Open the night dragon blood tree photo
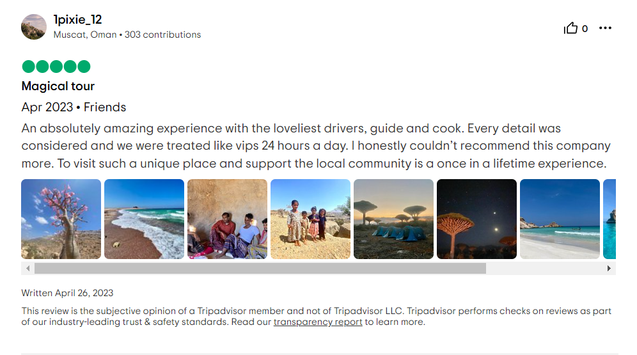This screenshot has height=355, width=637. (x=476, y=219)
